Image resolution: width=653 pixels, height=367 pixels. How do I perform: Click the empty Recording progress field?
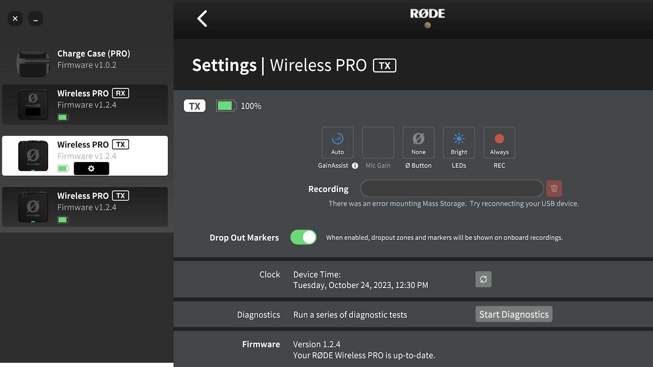[452, 188]
